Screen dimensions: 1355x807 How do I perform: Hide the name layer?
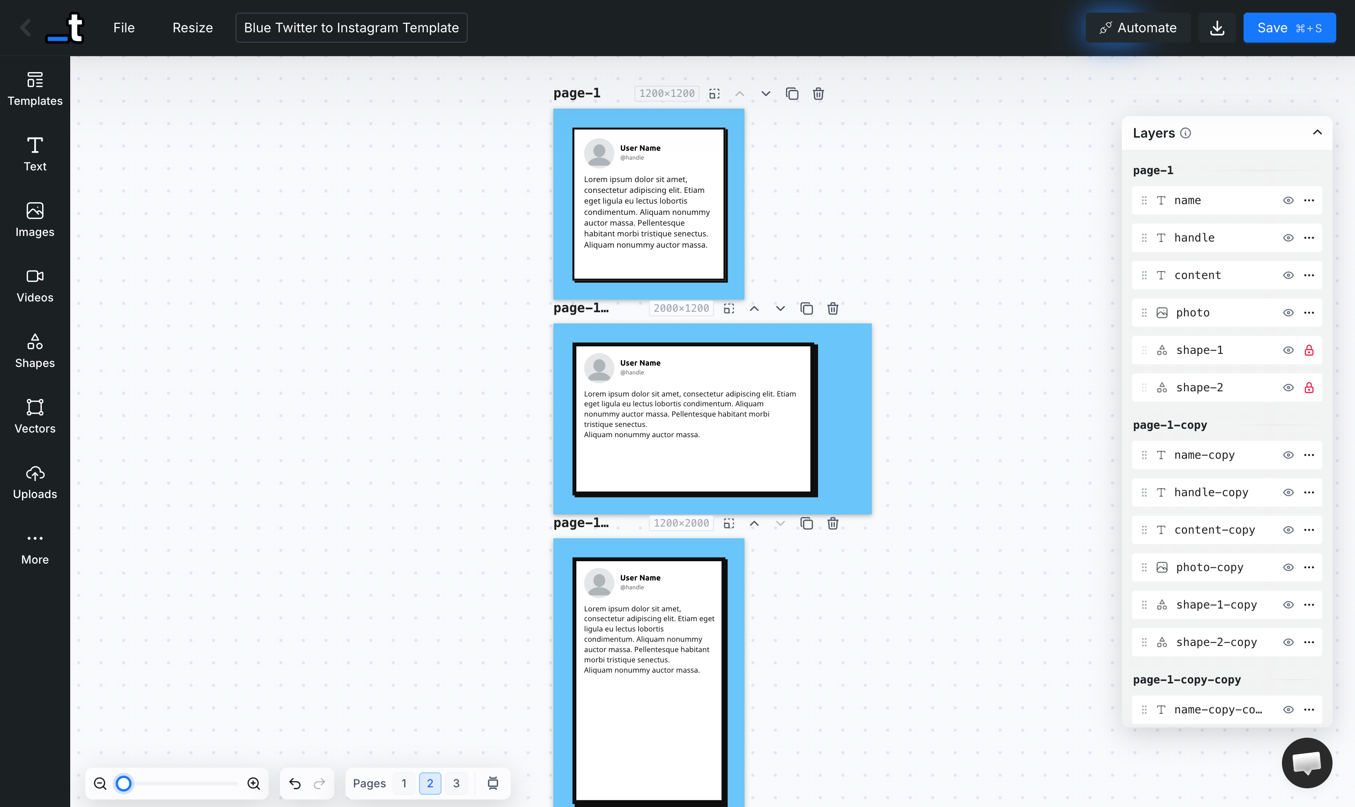pos(1288,200)
